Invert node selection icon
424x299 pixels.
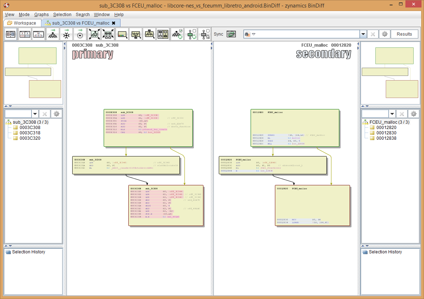163,34
